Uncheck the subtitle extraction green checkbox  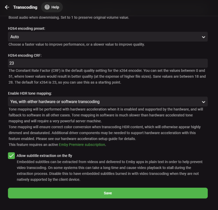click(x=11, y=156)
